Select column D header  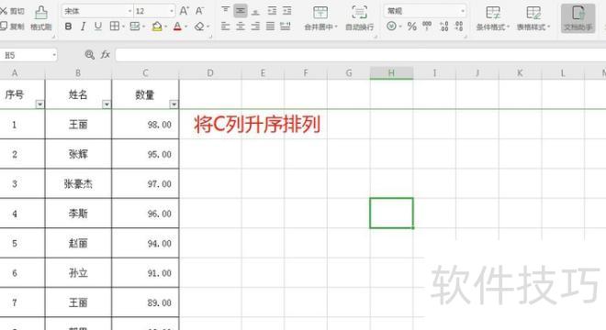point(210,72)
